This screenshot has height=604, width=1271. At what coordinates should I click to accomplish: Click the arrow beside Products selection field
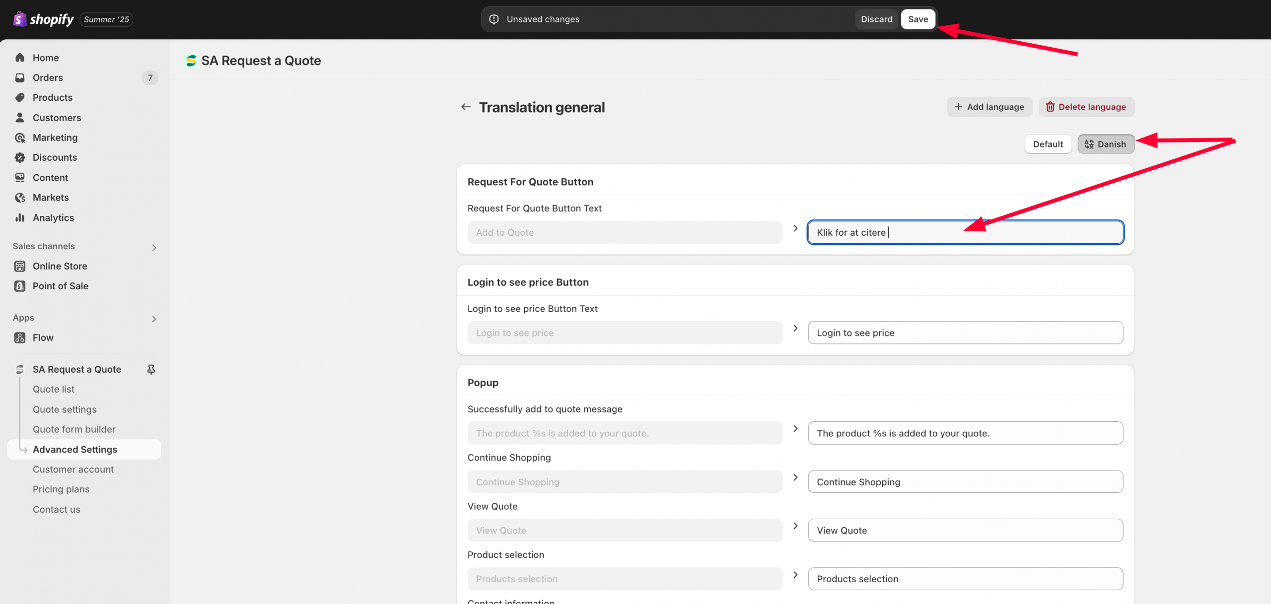coord(795,575)
